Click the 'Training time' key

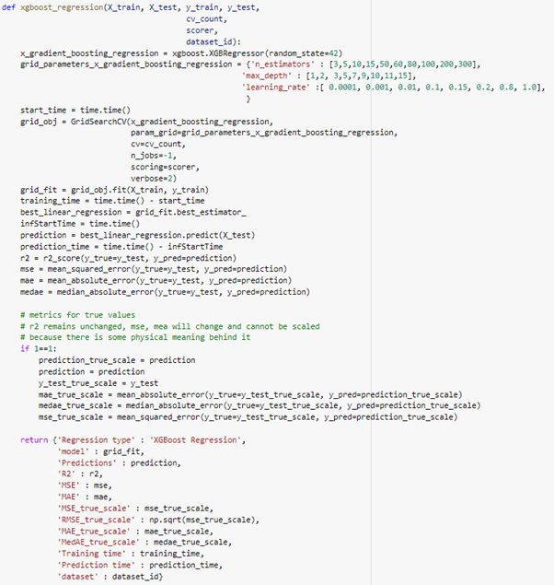click(91, 554)
